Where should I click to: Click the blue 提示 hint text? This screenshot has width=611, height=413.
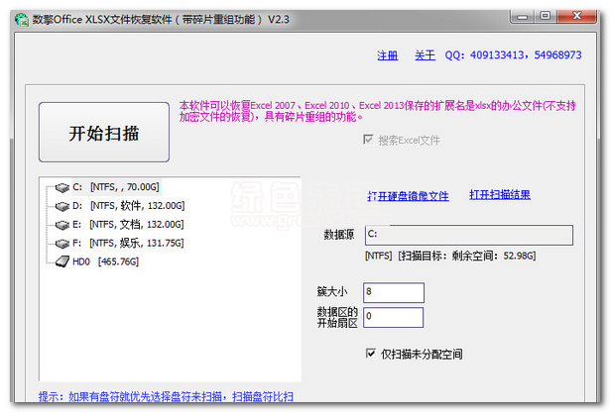click(x=166, y=396)
